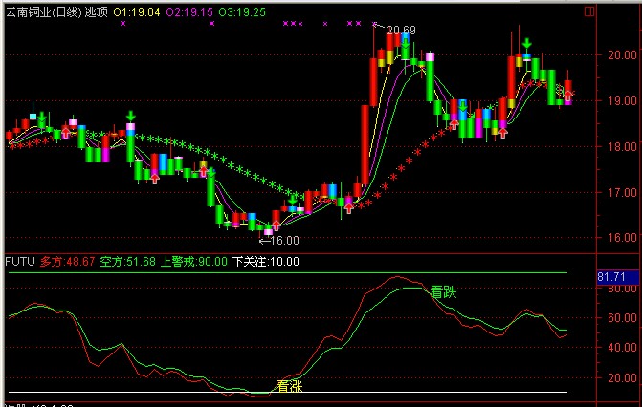Click the tall red candle of the big rally
Screen dimensions: 642x407
click(364, 143)
